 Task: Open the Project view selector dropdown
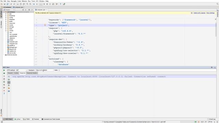click(9, 10)
